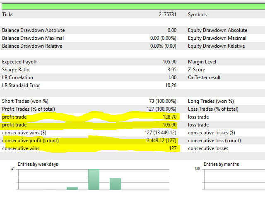Click the Equity Drawdown Maximal label
The image size is (265, 199).
217,38
